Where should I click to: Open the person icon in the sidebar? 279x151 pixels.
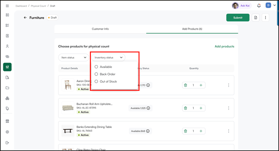7,46
